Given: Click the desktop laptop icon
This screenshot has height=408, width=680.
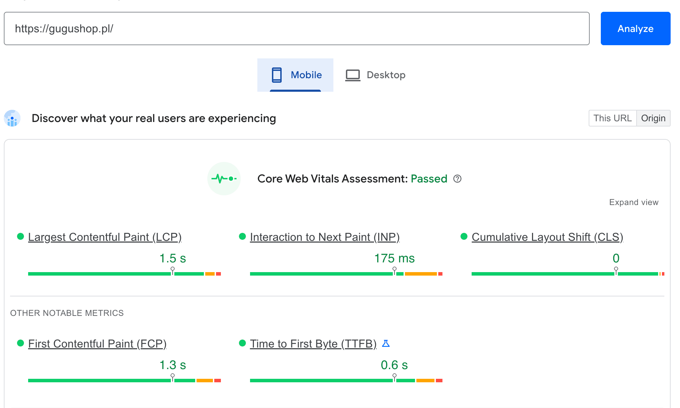Looking at the screenshot, I should pyautogui.click(x=353, y=75).
